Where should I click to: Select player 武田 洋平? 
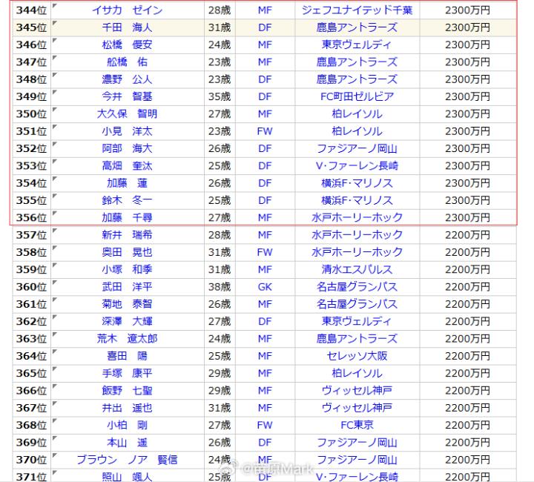127,286
